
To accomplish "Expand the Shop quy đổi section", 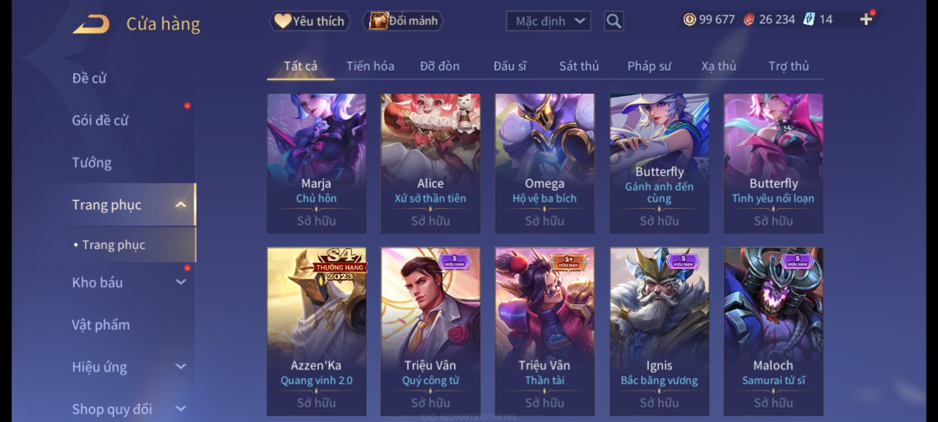I will (181, 409).
